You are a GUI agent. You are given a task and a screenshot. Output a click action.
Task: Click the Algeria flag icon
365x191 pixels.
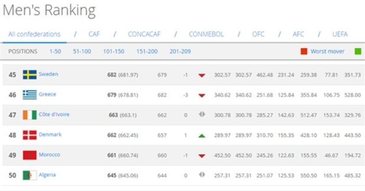pyautogui.click(x=30, y=175)
